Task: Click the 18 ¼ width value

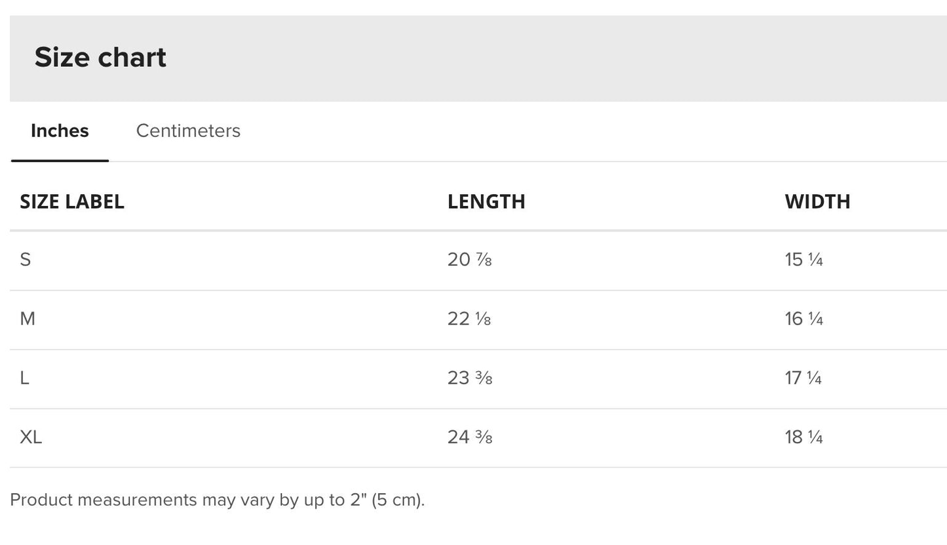Action: coord(803,437)
